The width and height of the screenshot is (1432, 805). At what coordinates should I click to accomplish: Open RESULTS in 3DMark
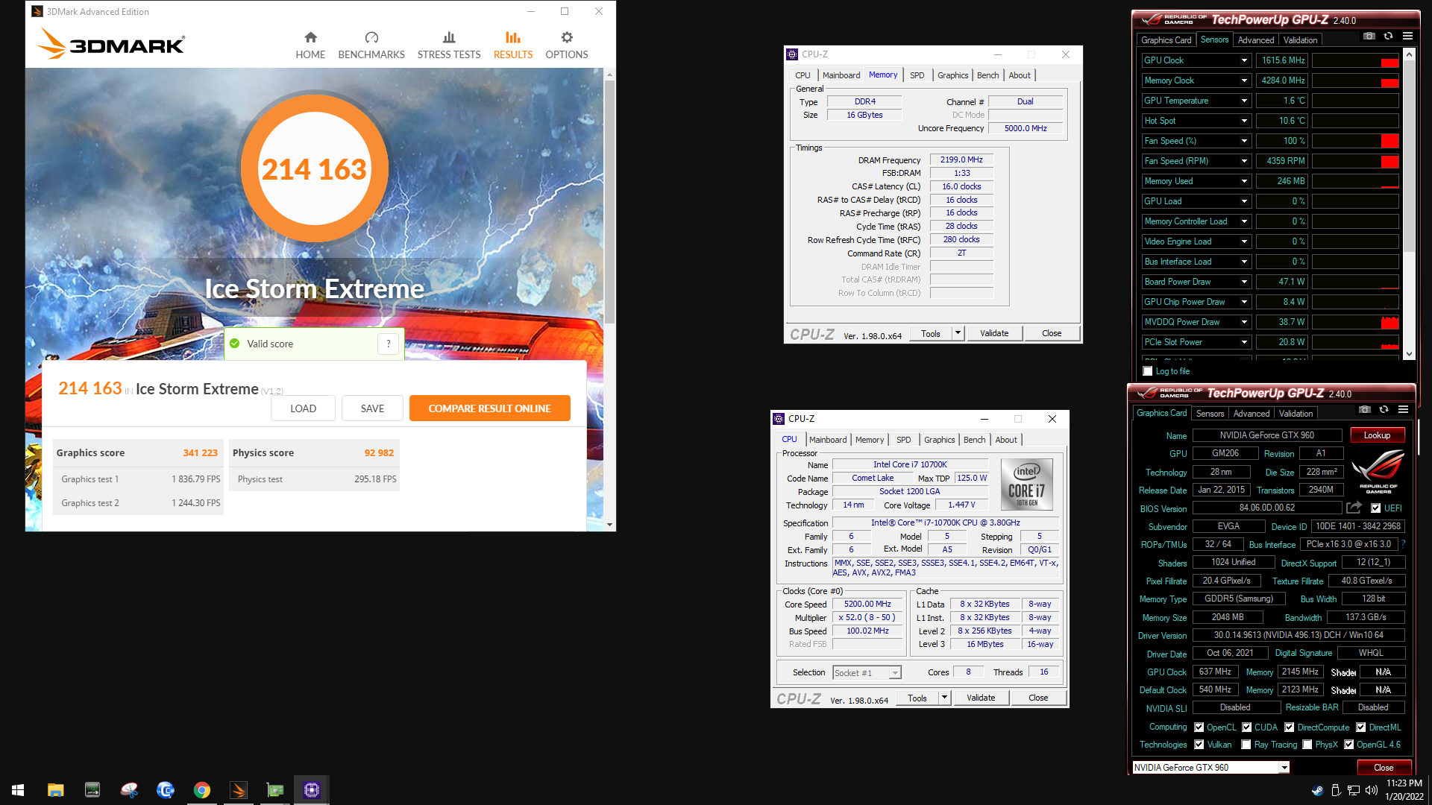[513, 45]
